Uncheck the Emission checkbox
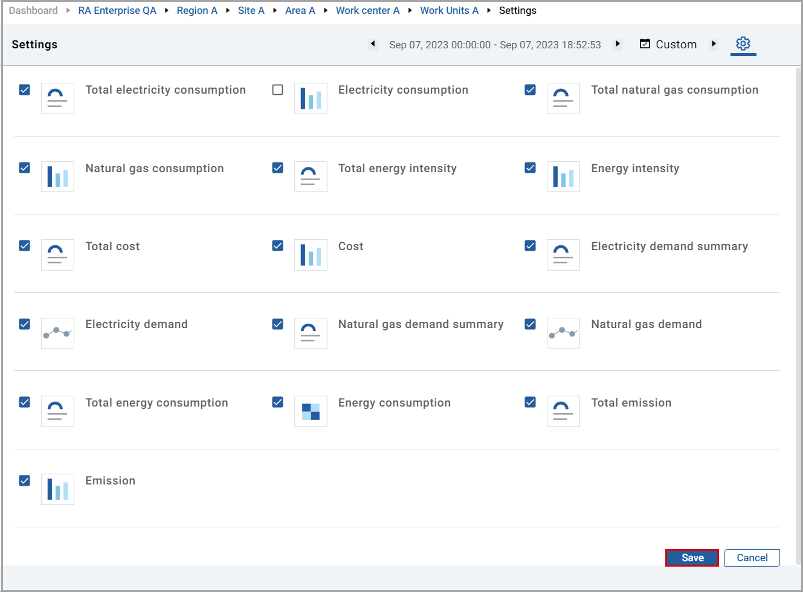Viewport: 803px width, 592px height. pyautogui.click(x=24, y=480)
